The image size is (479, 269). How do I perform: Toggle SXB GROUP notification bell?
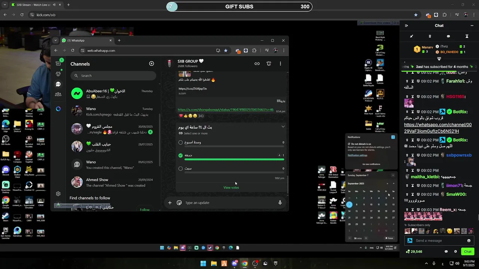[269, 64]
